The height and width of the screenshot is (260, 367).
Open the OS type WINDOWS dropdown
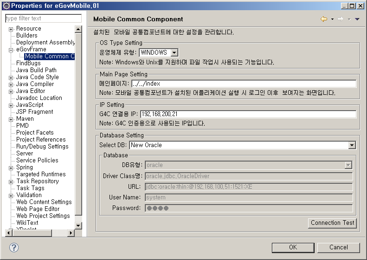click(x=174, y=53)
